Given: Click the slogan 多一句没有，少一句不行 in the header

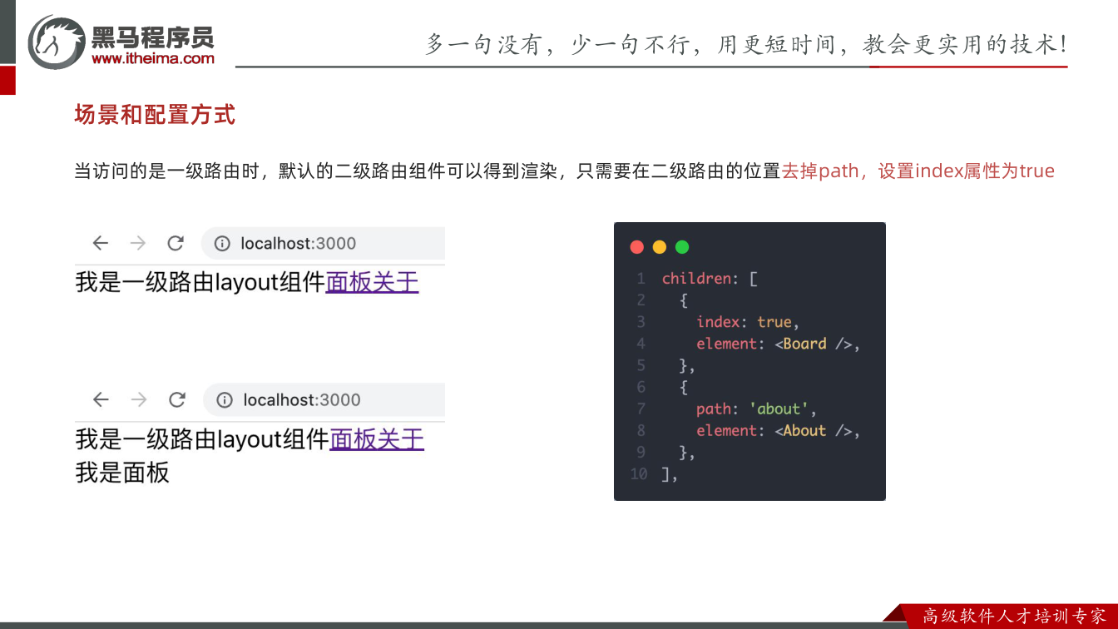Looking at the screenshot, I should 557,44.
